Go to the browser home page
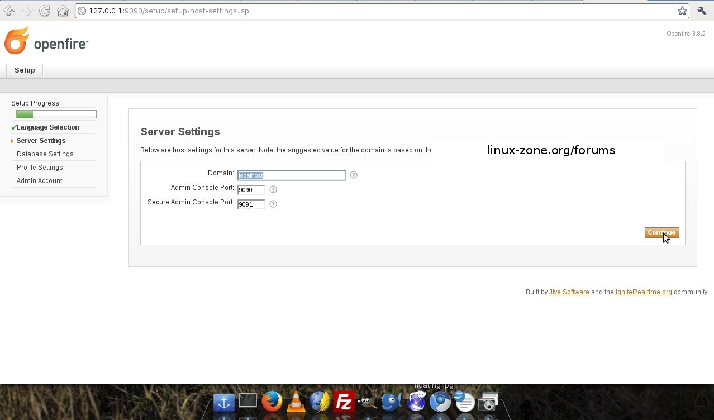714x420 pixels. click(x=63, y=11)
